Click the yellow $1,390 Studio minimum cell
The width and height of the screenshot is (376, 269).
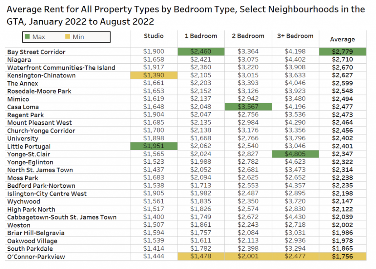pyautogui.click(x=153, y=75)
